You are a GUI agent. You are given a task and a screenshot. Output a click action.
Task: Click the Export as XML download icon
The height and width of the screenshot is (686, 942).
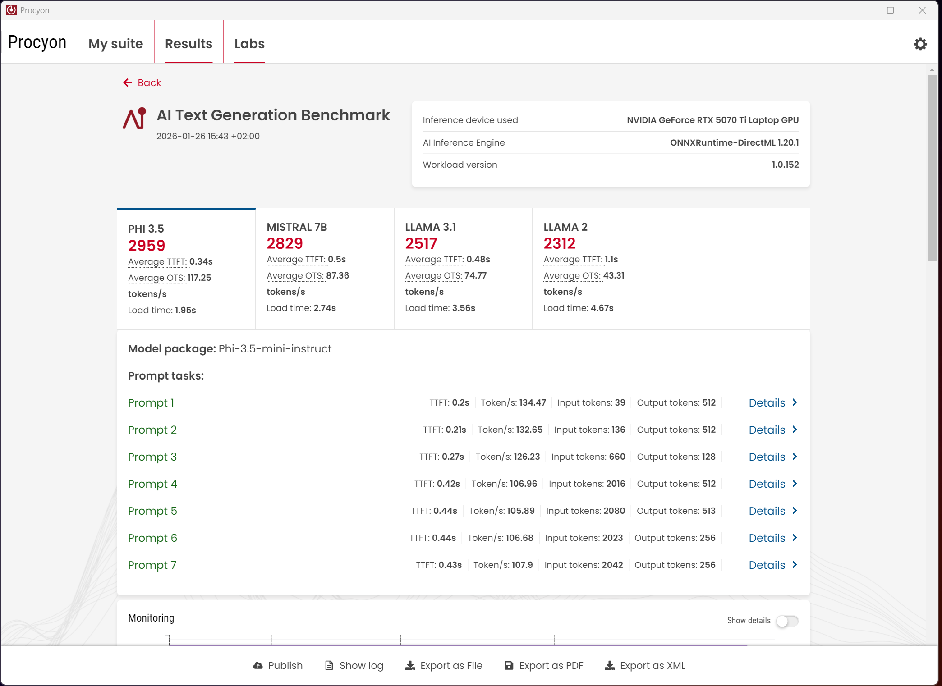click(610, 665)
